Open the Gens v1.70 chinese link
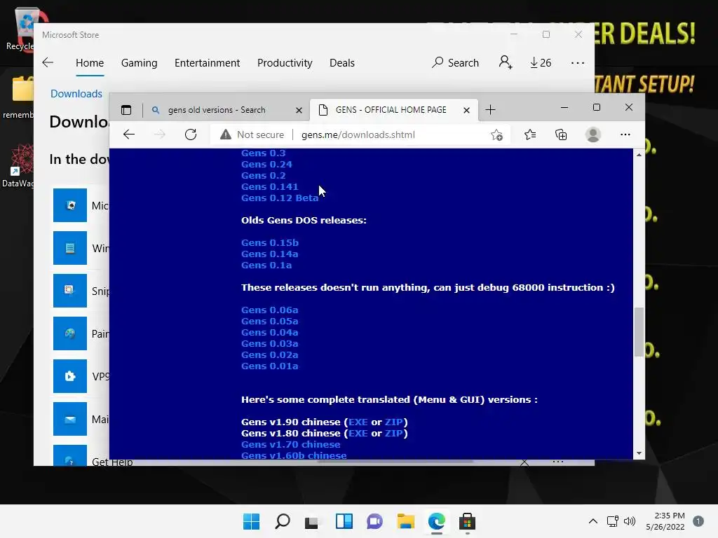Image resolution: width=718 pixels, height=538 pixels. 291,445
